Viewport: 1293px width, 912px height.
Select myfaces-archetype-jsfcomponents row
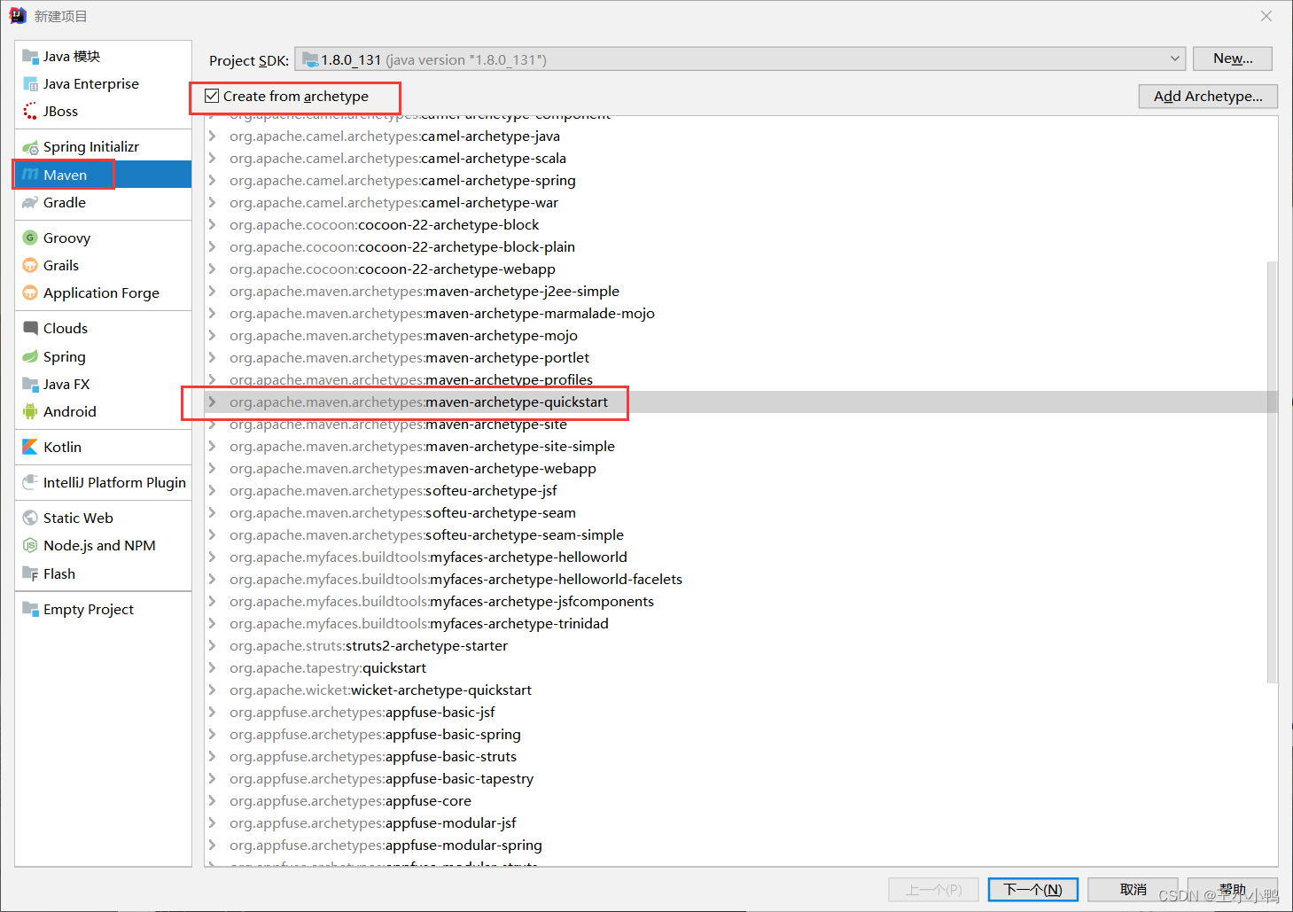pyautogui.click(x=740, y=601)
